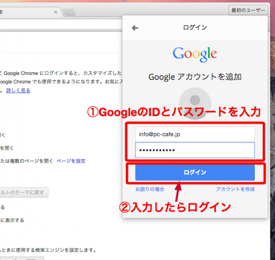Click the email field with info@pc-cafe.jp
The height and width of the screenshot is (260, 275).
click(195, 134)
